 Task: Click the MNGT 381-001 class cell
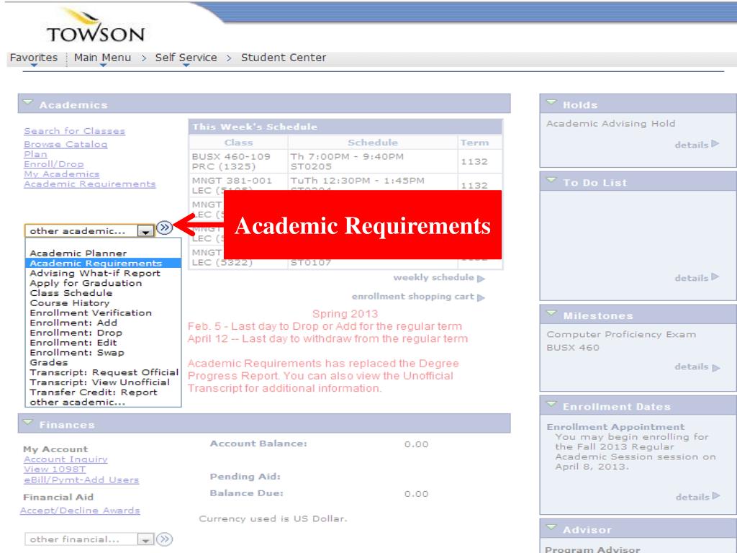point(238,185)
